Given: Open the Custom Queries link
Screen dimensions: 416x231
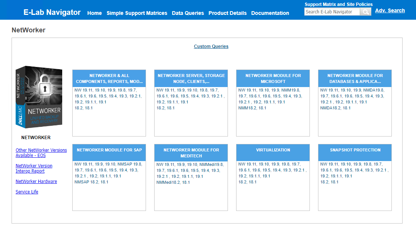Looking at the screenshot, I should coord(211,46).
